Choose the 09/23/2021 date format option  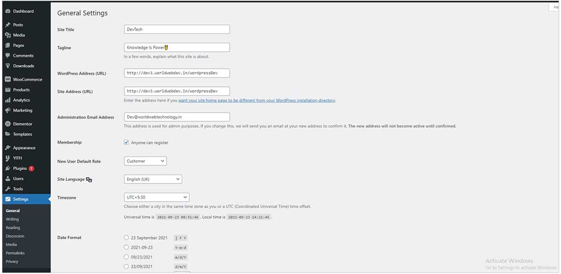coord(126,257)
